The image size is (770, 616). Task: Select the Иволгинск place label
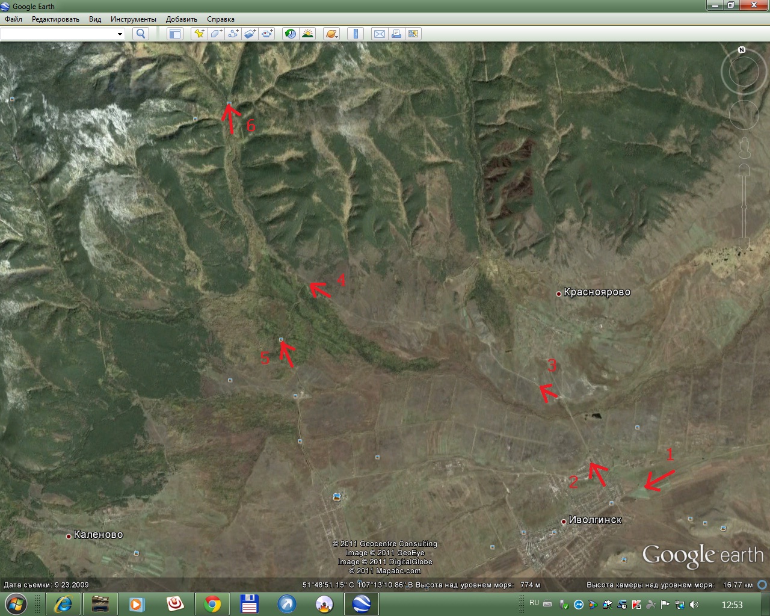coord(595,520)
